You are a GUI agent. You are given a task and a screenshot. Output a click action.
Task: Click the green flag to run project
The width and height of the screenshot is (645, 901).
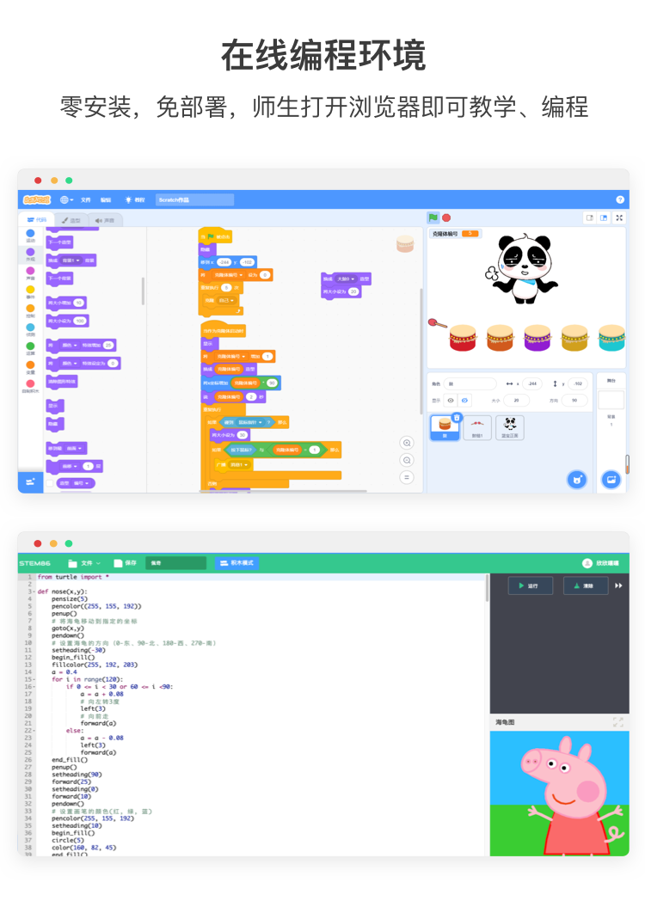tap(433, 218)
